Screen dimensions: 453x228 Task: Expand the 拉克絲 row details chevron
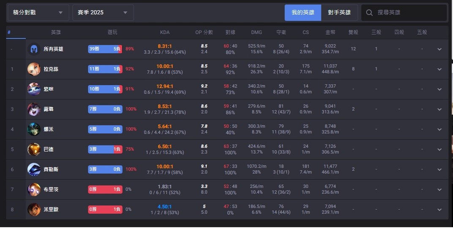click(x=439, y=69)
